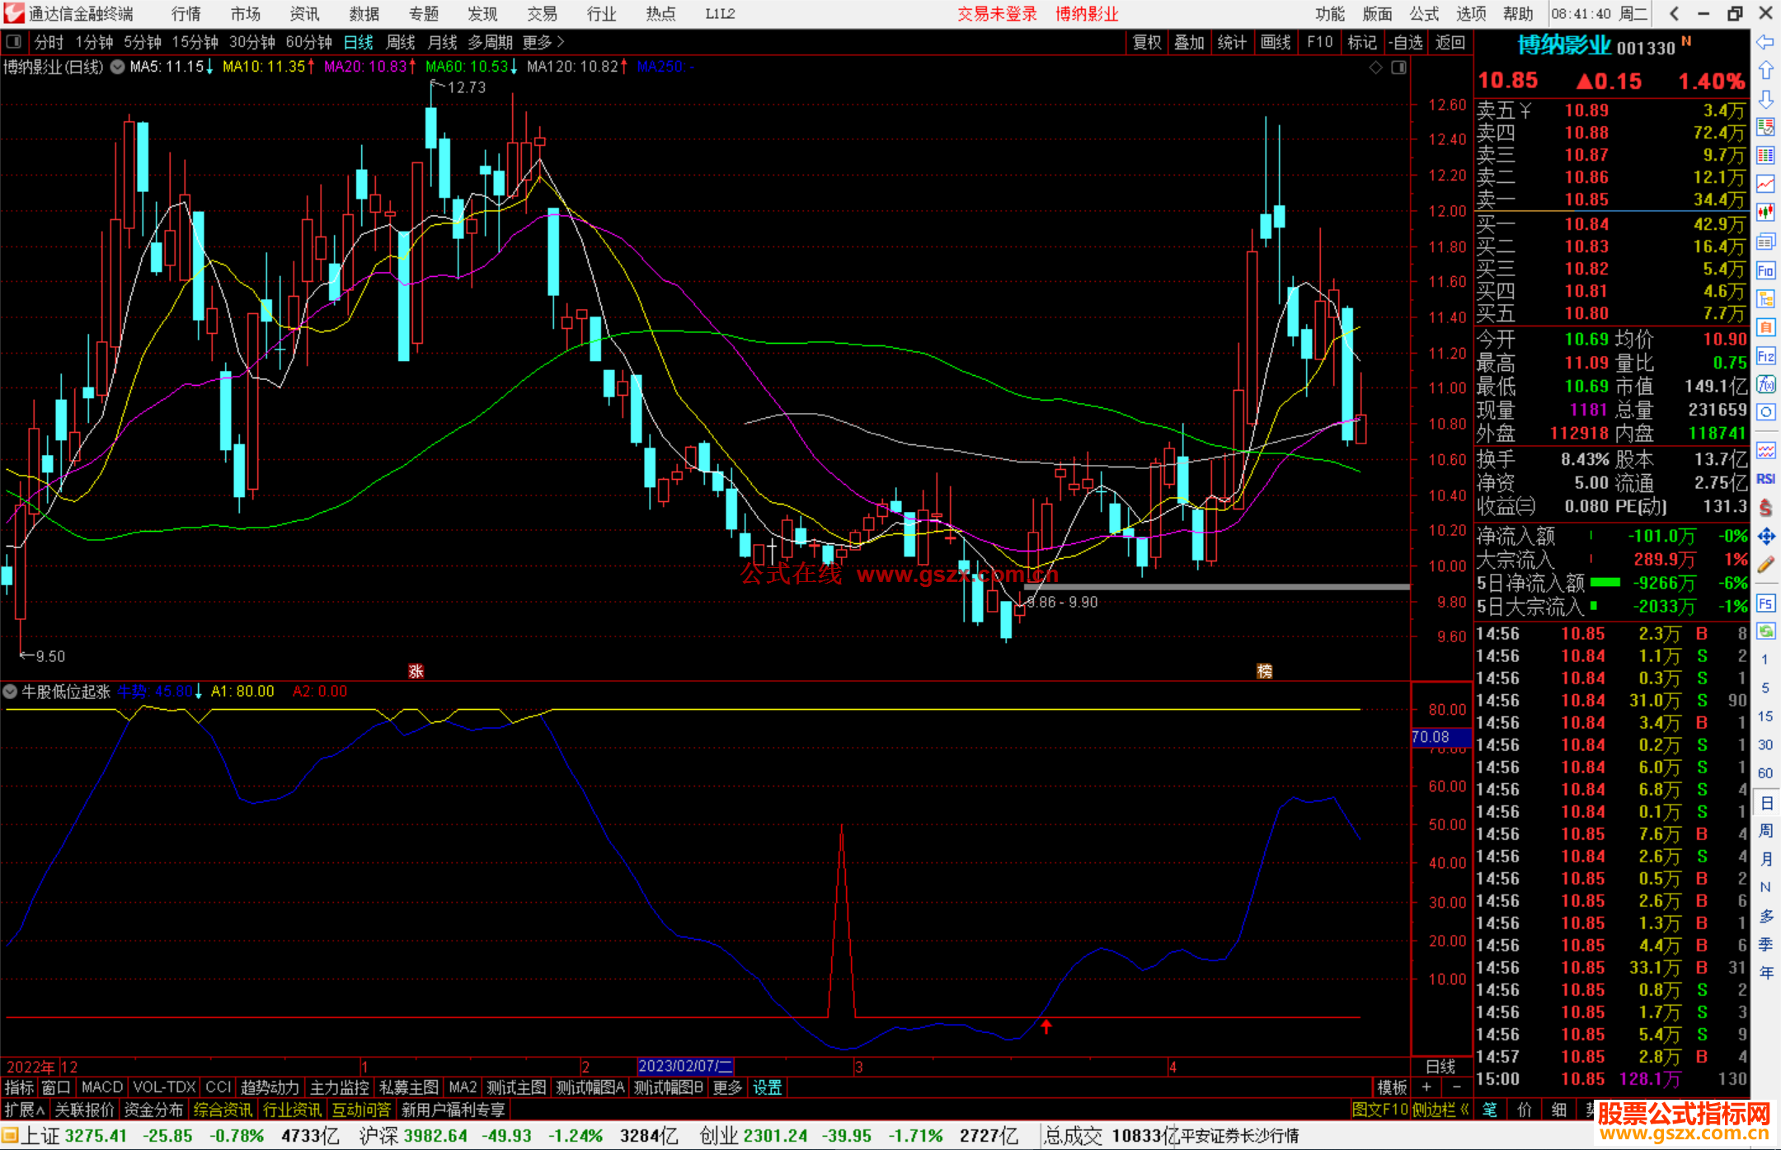Open the candlestick chart icon in sidebar

point(1765,213)
